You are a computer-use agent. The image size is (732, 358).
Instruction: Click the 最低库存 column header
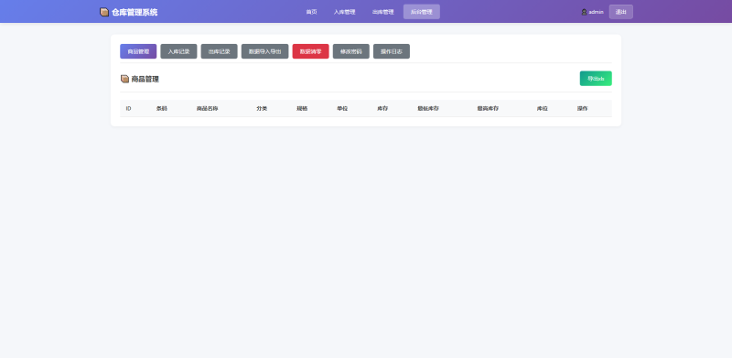pyautogui.click(x=428, y=108)
